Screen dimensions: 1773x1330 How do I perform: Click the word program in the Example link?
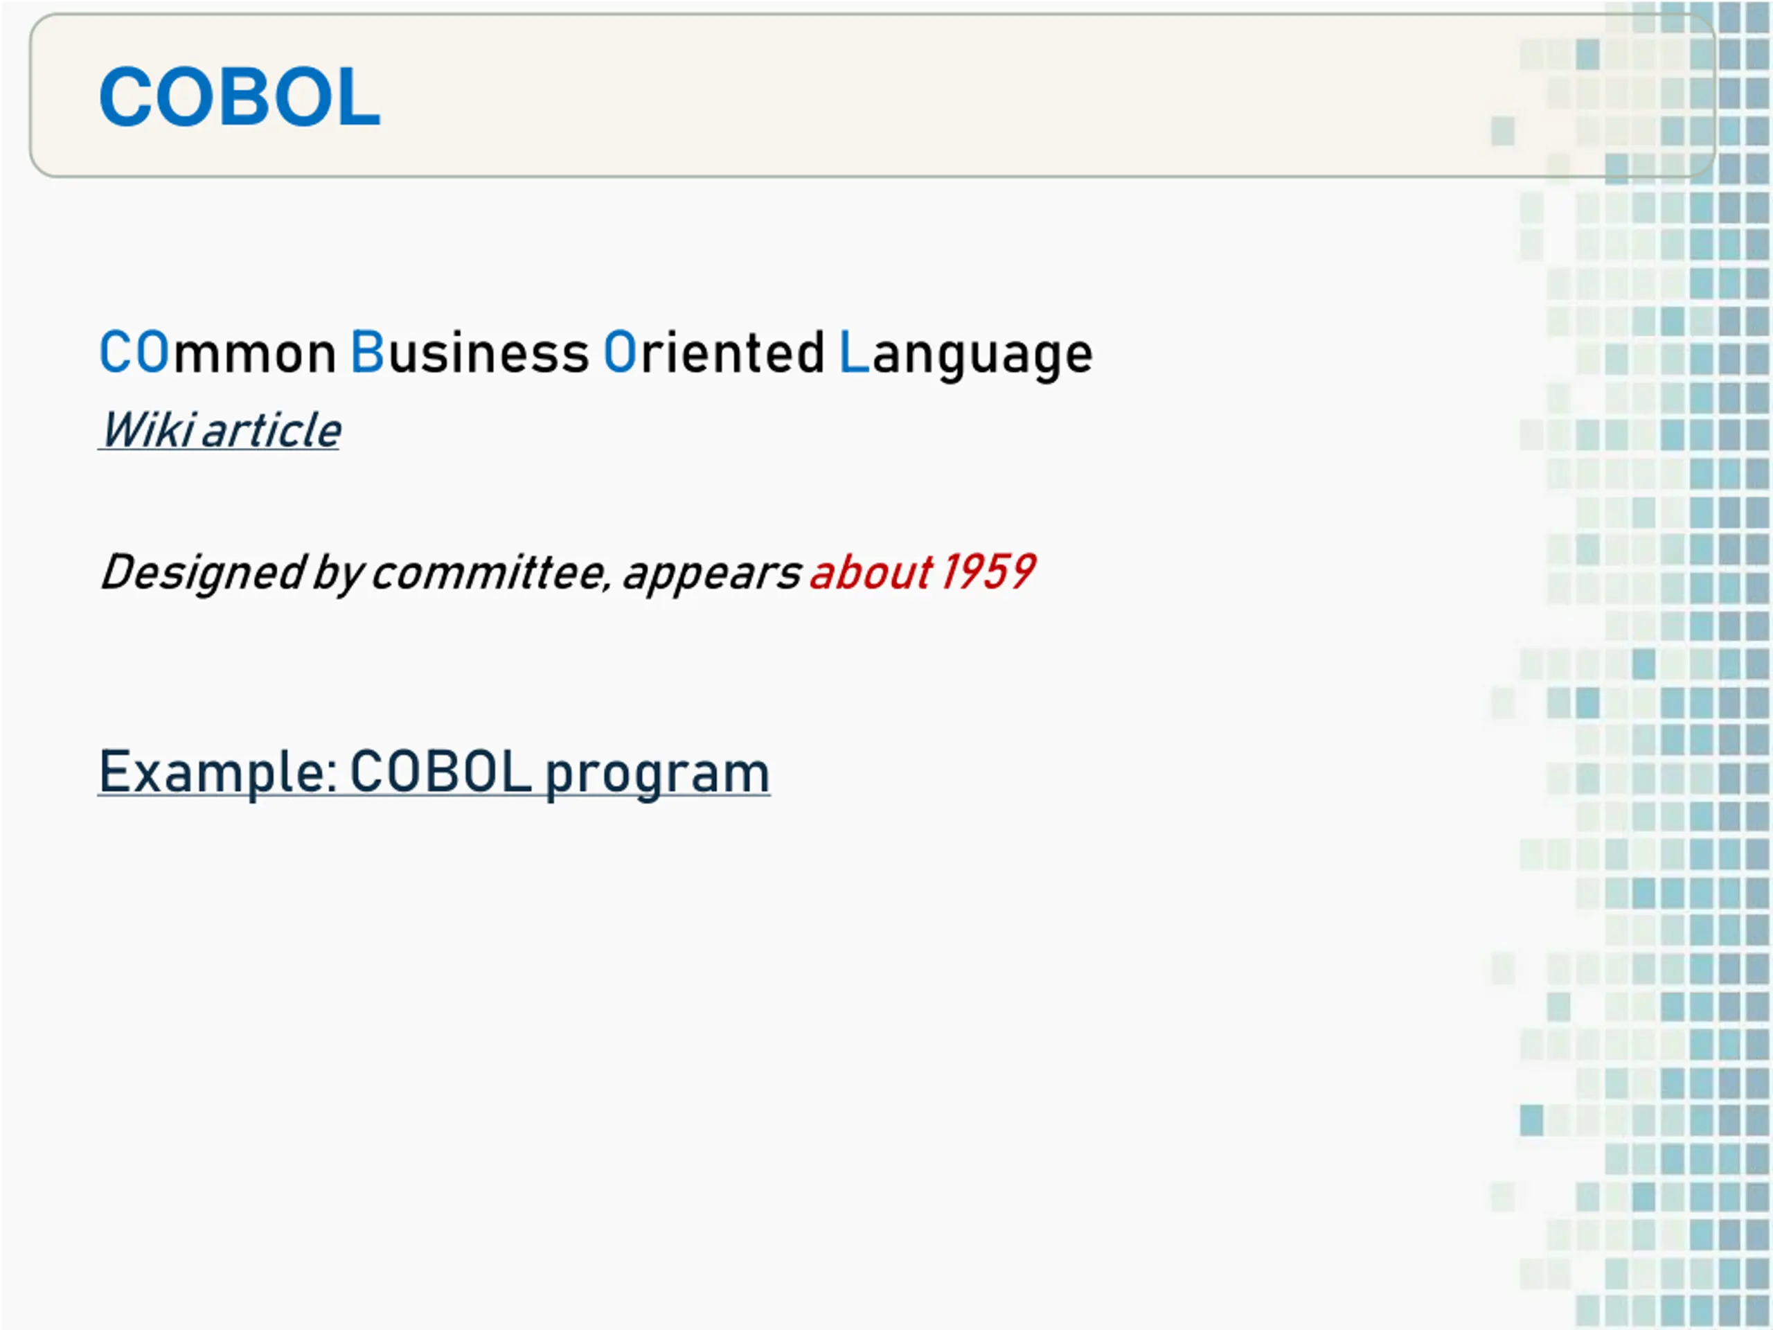pyautogui.click(x=657, y=774)
